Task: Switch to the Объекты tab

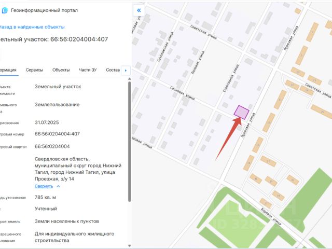Action: pyautogui.click(x=61, y=70)
